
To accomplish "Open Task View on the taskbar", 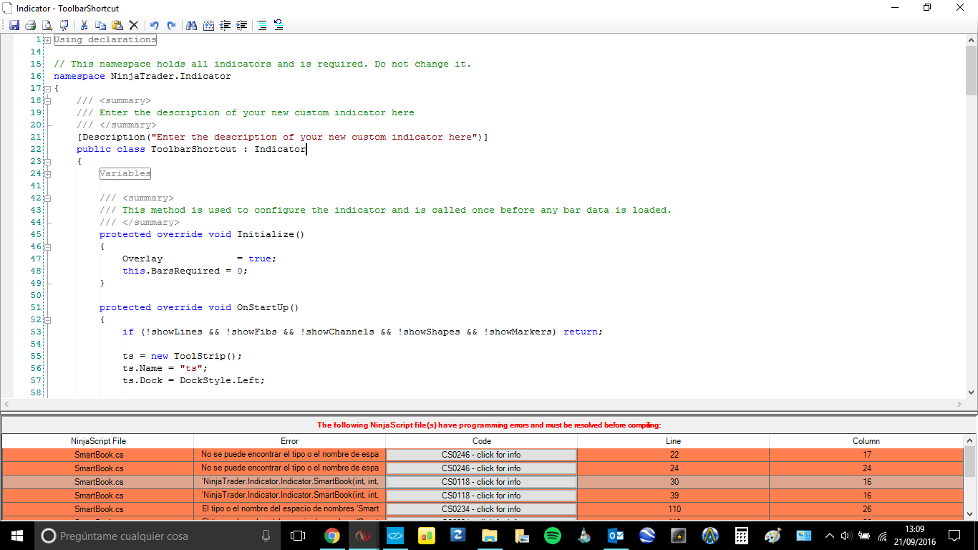I will click(297, 535).
